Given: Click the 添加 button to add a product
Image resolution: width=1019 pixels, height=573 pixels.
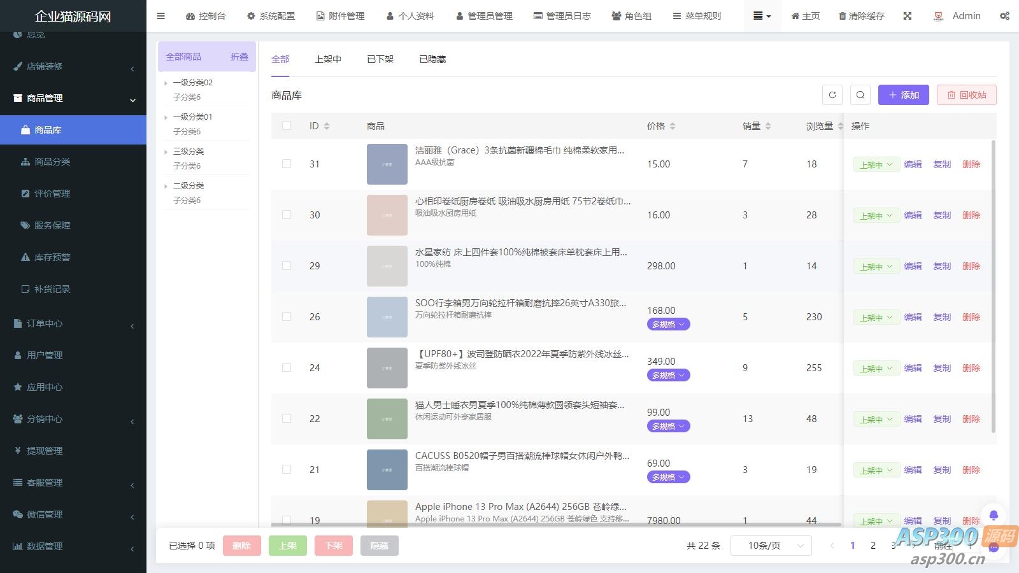Looking at the screenshot, I should (x=903, y=95).
